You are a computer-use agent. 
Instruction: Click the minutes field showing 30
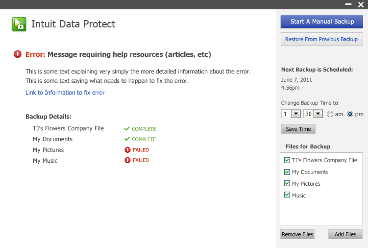coord(309,114)
